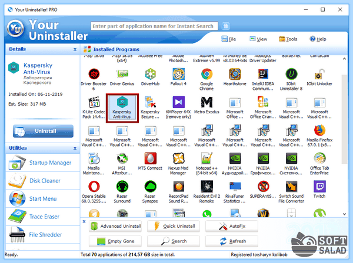The image size is (353, 263).
Task: Open Trace Eraser utility
Action: tap(43, 217)
